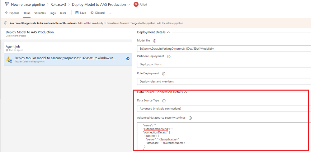
Task: Click the Discard button
Action: click(x=97, y=13)
